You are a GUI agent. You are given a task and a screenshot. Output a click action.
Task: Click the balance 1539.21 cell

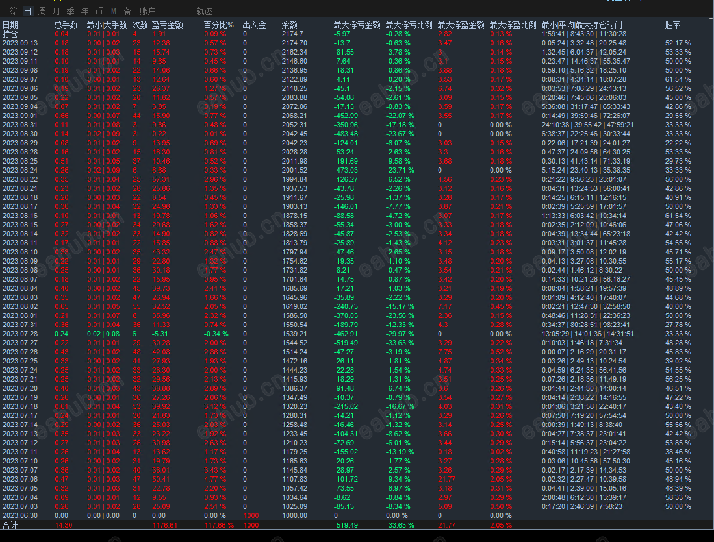(294, 334)
